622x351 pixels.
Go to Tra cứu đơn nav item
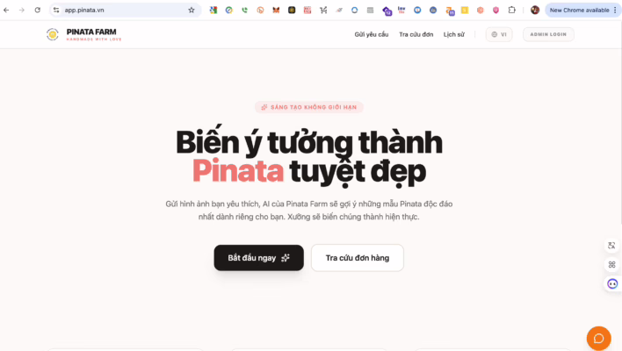[x=416, y=34]
